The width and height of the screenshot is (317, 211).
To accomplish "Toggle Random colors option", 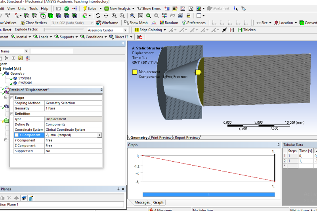I will (x=169, y=23).
